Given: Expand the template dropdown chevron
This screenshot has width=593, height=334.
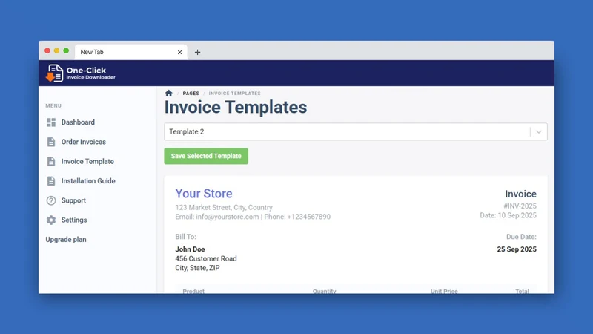Looking at the screenshot, I should pos(539,132).
